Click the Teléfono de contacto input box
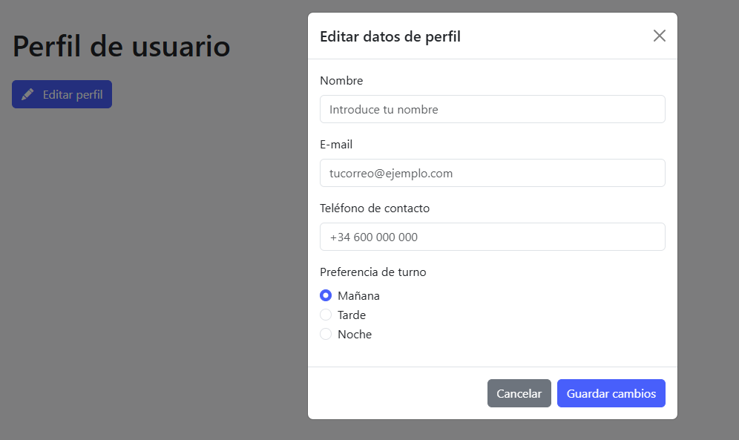The width and height of the screenshot is (739, 440). tap(492, 237)
